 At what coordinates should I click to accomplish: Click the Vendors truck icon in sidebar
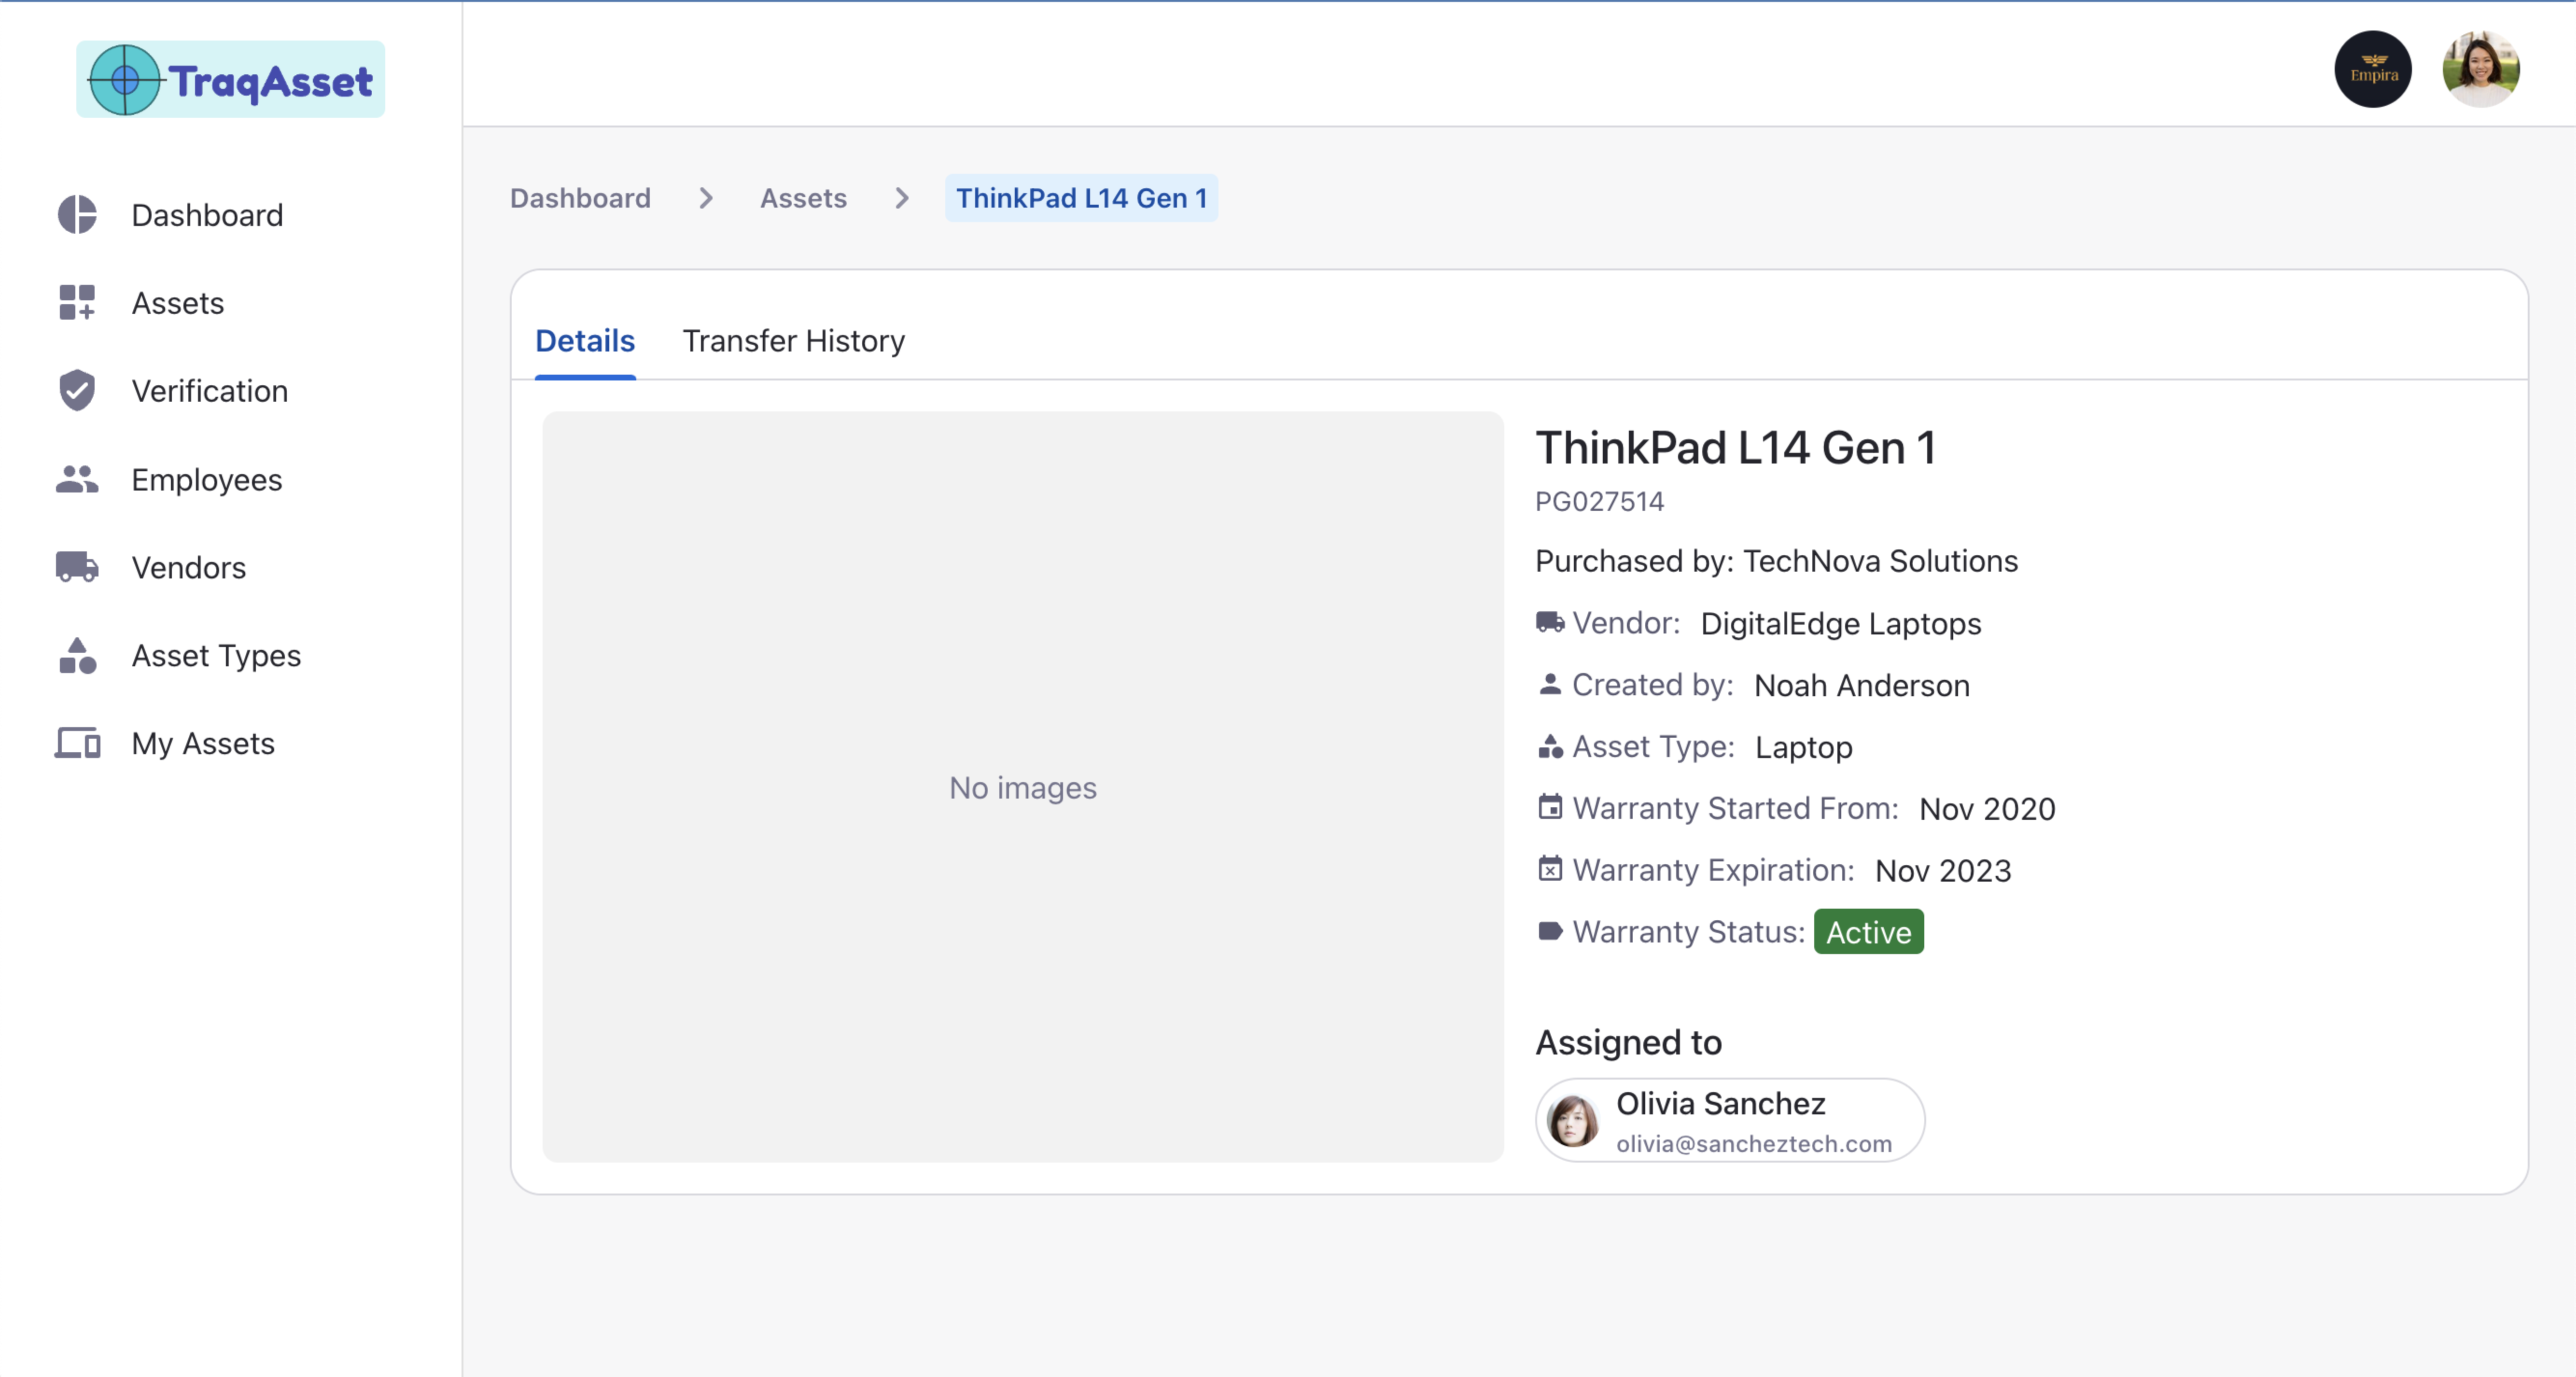77,567
